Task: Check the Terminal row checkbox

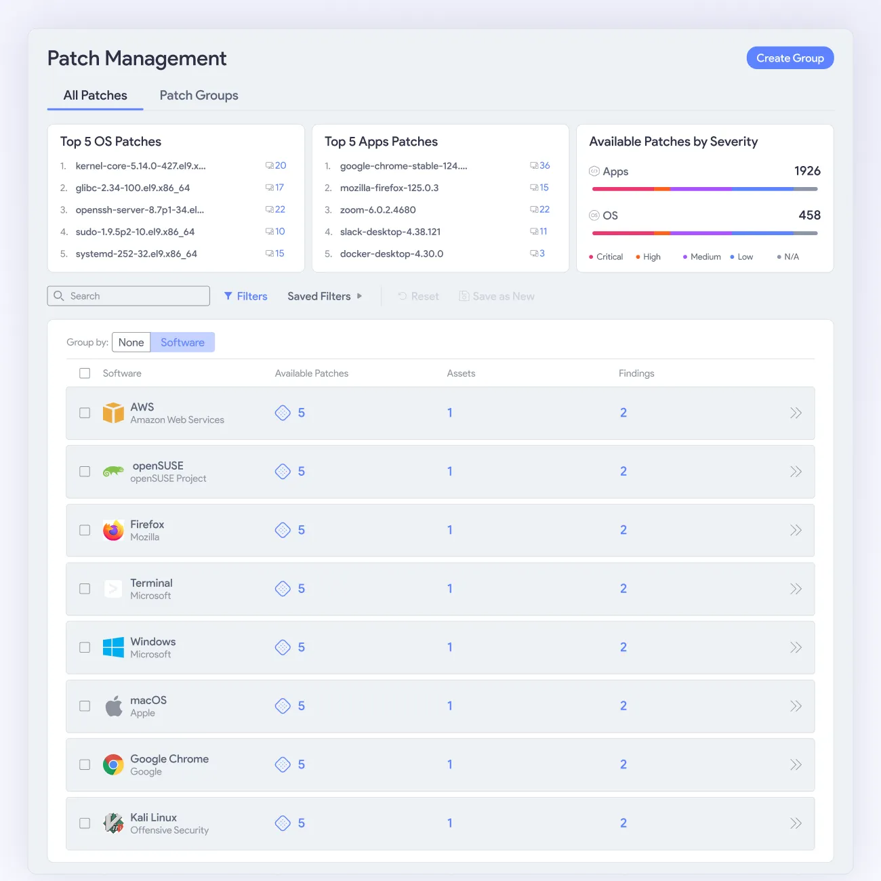Action: tap(85, 589)
